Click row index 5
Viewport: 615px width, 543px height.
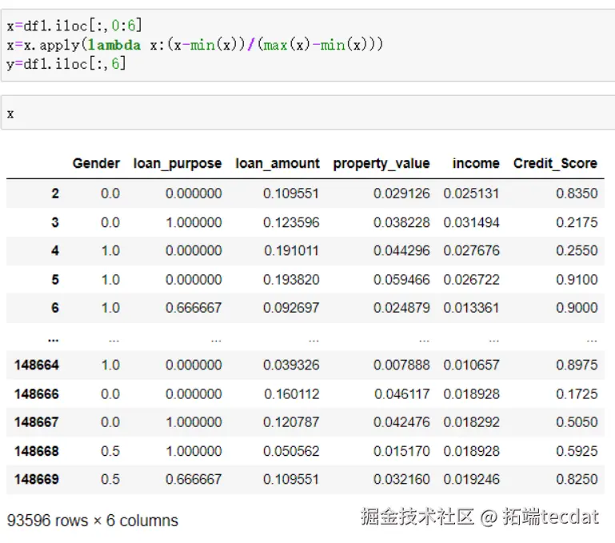tap(55, 280)
